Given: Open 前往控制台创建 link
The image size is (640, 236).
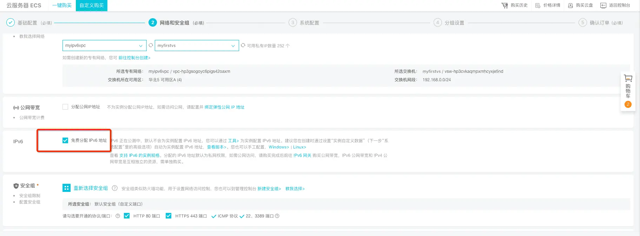Looking at the screenshot, I should 134,58.
